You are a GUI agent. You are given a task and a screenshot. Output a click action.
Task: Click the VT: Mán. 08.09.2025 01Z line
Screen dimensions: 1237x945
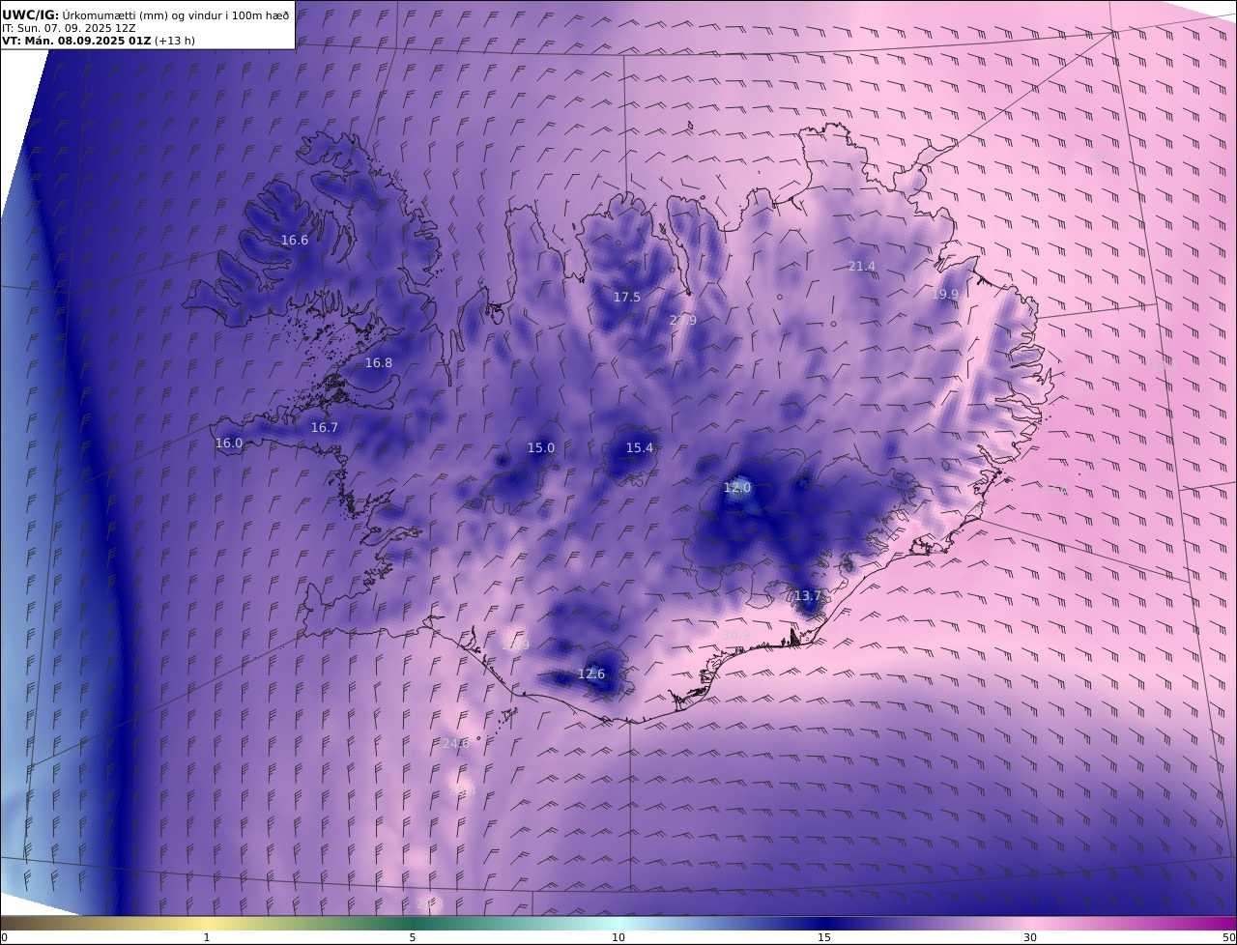(99, 41)
